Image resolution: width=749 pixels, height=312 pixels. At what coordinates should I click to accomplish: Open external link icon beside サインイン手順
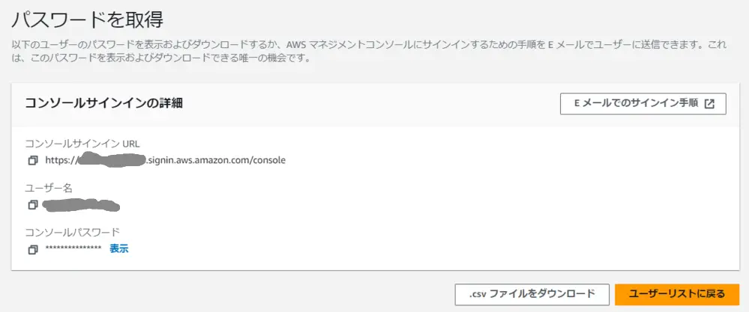click(x=710, y=104)
